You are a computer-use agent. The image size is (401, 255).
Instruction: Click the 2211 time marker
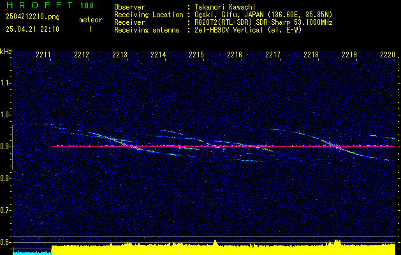click(x=43, y=54)
